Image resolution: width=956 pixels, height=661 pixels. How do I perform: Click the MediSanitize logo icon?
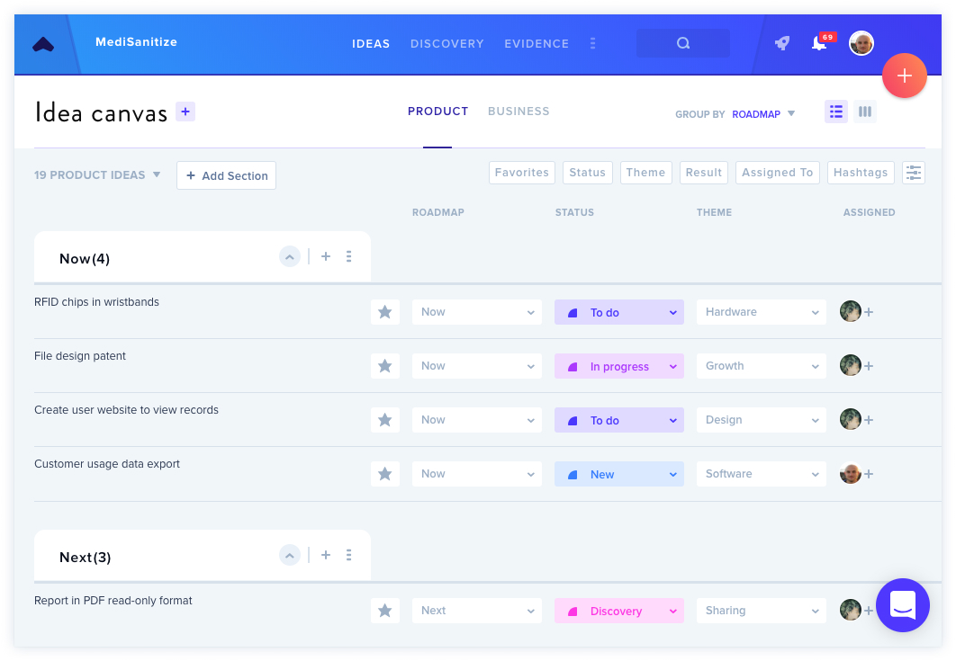(43, 44)
